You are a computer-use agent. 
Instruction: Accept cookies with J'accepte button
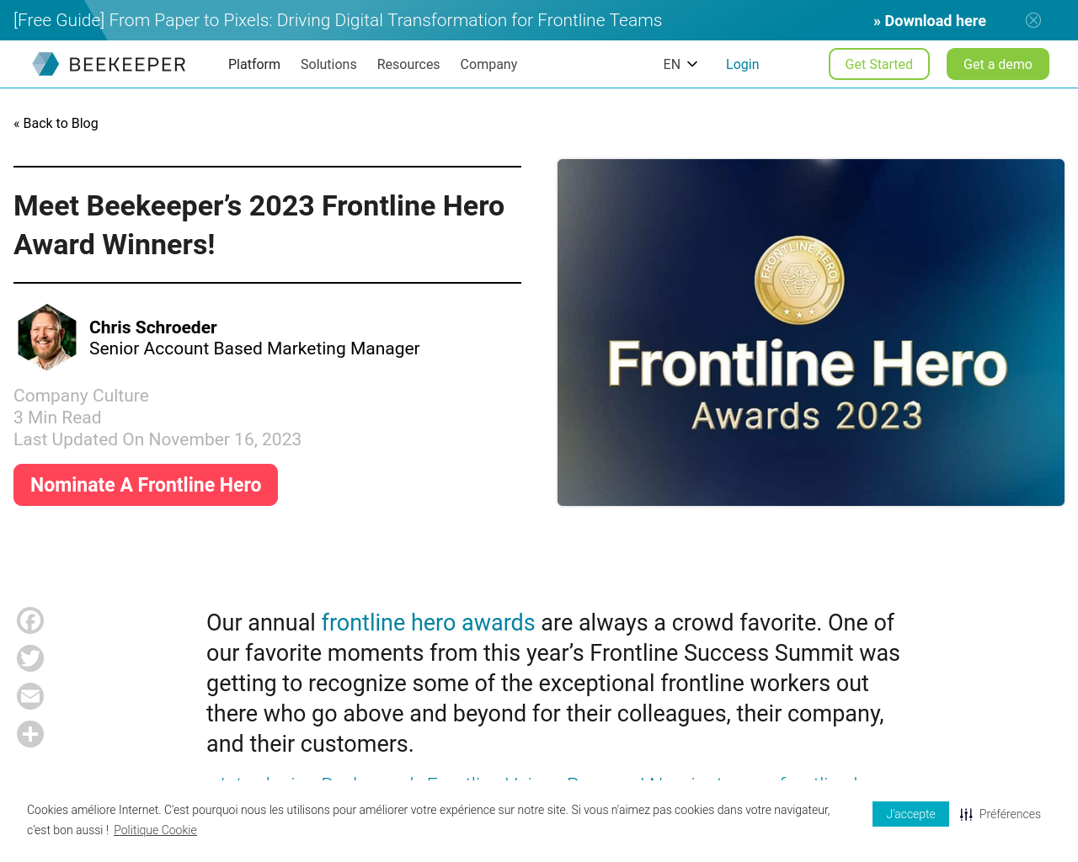pos(910,814)
